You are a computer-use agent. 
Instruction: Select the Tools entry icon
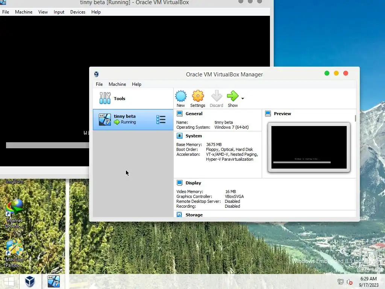(x=105, y=98)
